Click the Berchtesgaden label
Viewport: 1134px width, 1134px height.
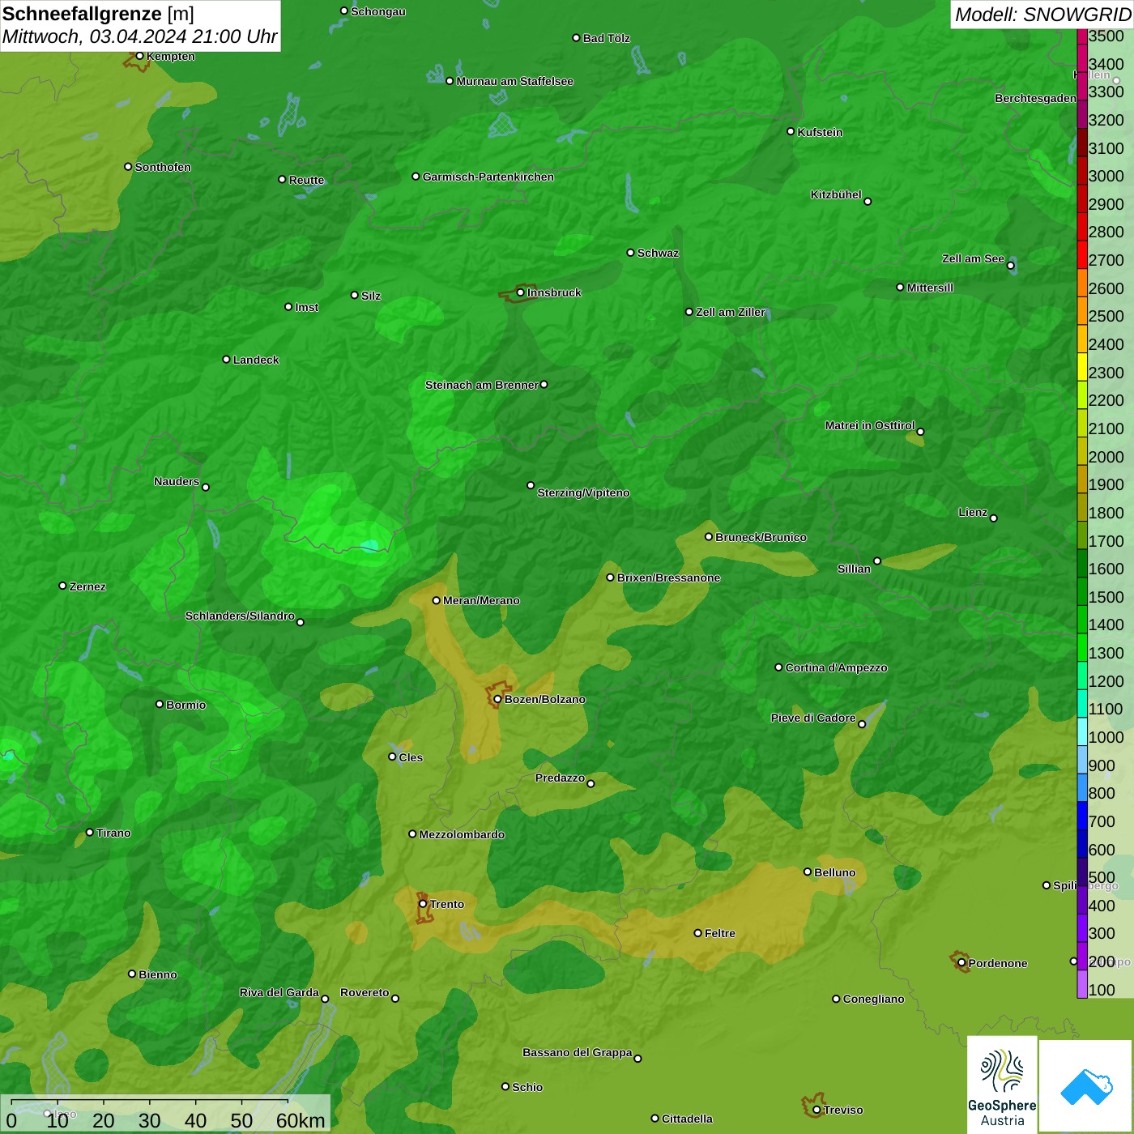pyautogui.click(x=1035, y=98)
